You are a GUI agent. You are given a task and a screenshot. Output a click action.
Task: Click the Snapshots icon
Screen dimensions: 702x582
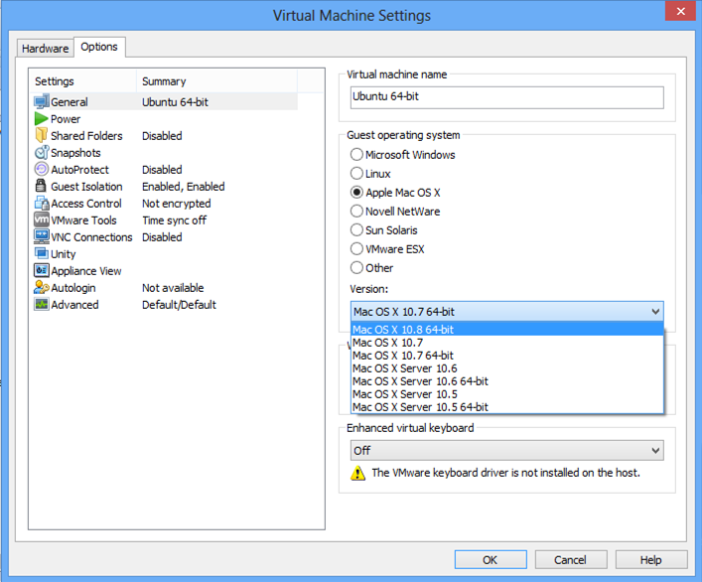click(42, 152)
